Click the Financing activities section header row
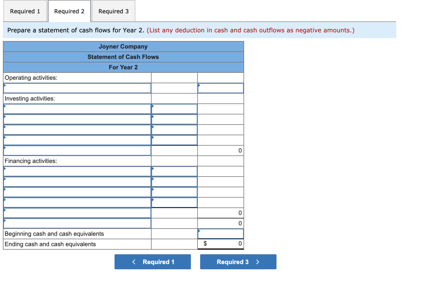This screenshot has width=424, height=282. tap(77, 161)
